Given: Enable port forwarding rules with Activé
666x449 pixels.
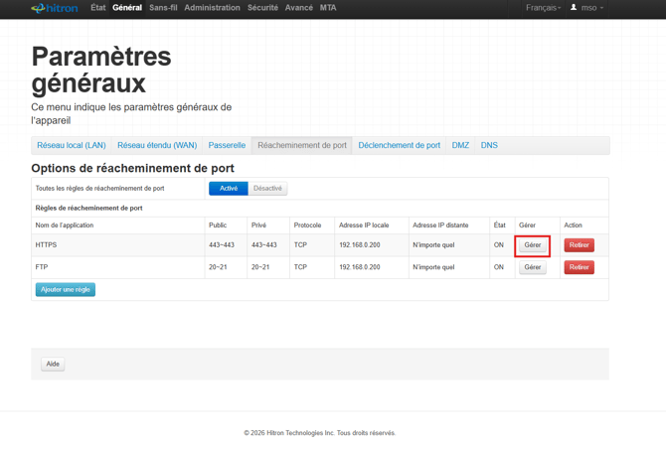Looking at the screenshot, I should tap(229, 188).
